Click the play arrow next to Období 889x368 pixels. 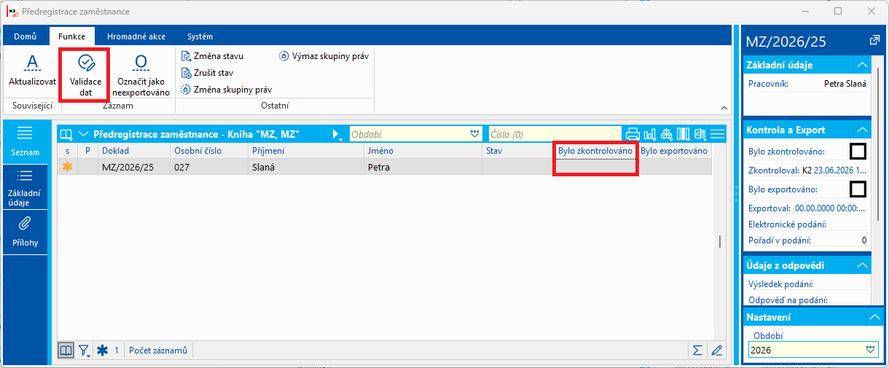click(337, 134)
